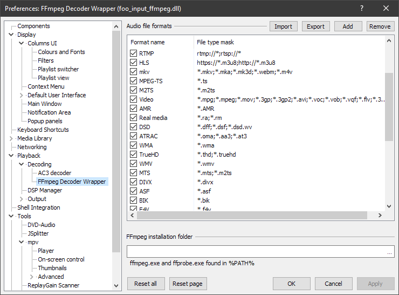399x295 pixels.
Task: Click the Import button
Action: pyautogui.click(x=283, y=26)
